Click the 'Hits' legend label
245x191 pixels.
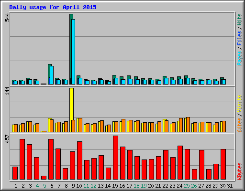tap(240, 20)
